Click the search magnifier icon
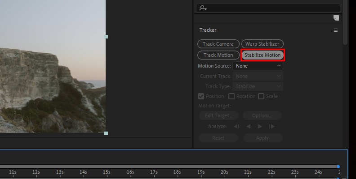 tap(203, 8)
